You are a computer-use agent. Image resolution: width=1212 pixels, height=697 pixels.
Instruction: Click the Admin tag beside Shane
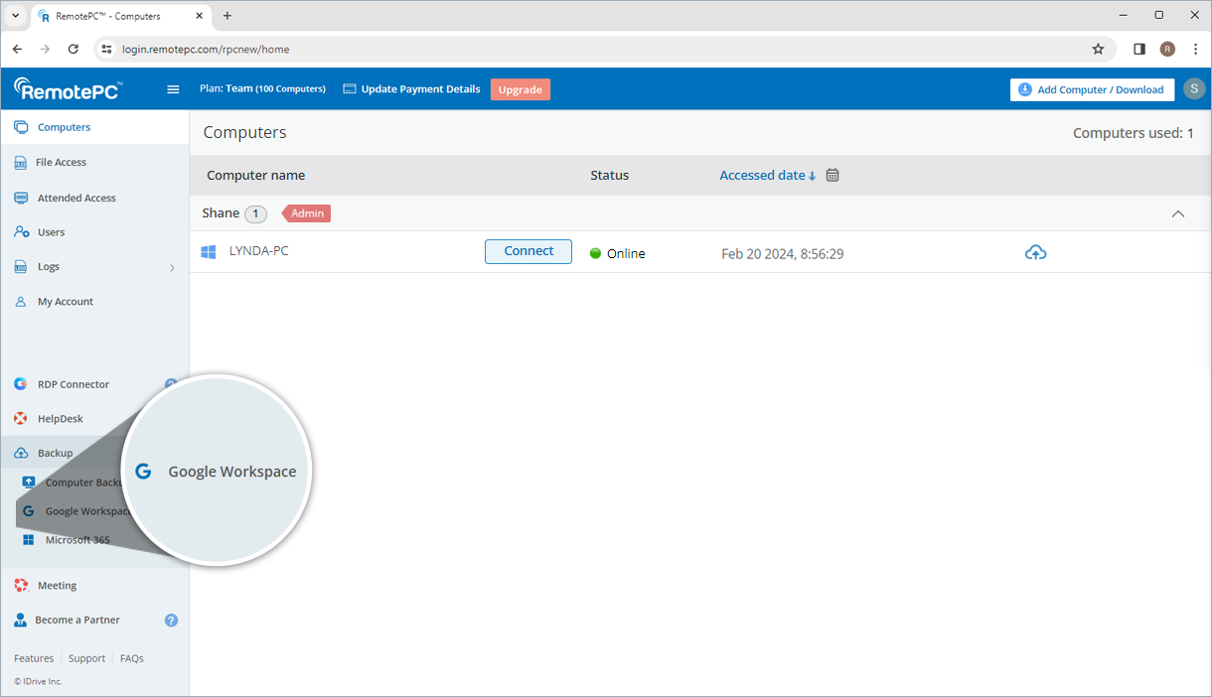click(307, 213)
